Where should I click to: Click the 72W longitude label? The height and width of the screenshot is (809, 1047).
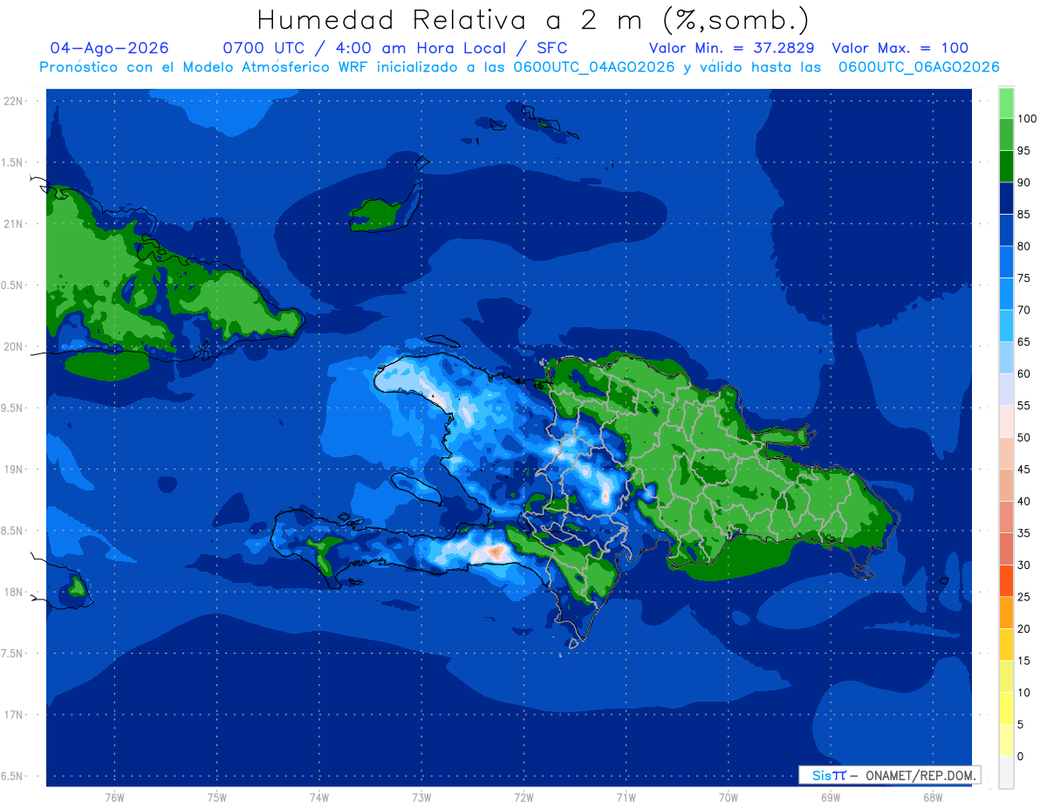pyautogui.click(x=523, y=798)
